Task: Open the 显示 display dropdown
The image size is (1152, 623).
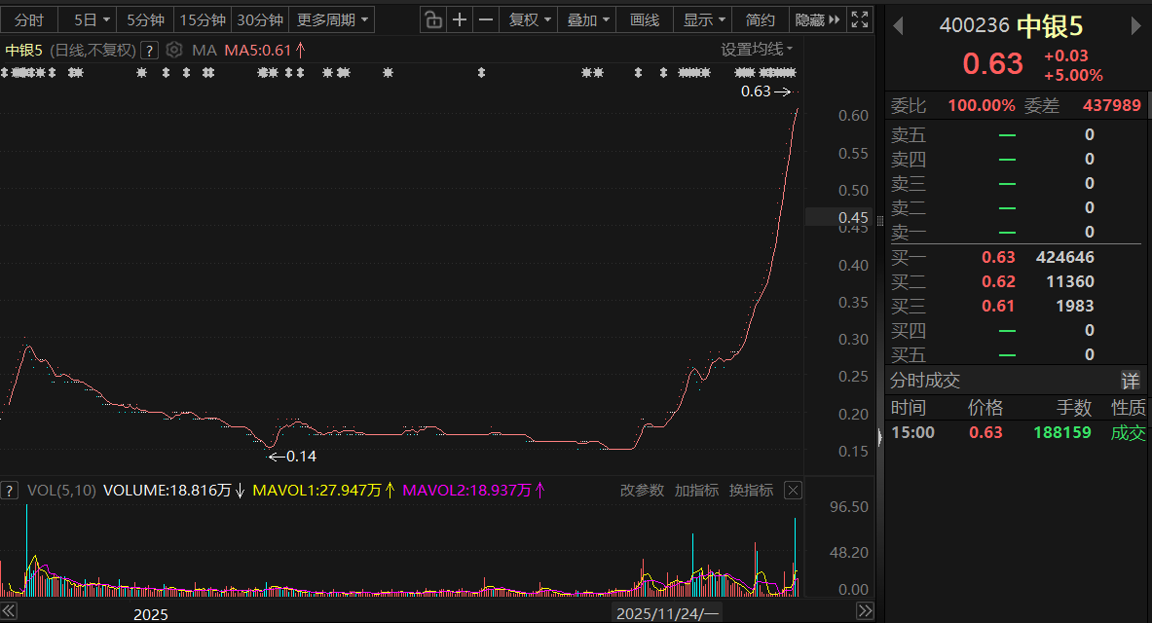Action: [x=704, y=19]
